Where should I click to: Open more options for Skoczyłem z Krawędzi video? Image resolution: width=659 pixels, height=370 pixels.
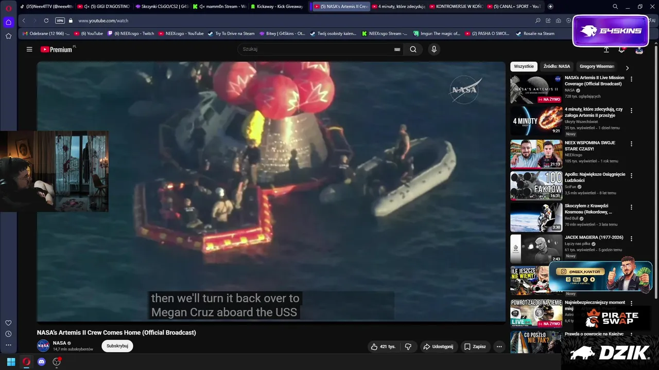click(631, 207)
